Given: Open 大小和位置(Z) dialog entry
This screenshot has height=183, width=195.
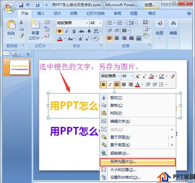Looking at the screenshot, I should tap(138, 170).
